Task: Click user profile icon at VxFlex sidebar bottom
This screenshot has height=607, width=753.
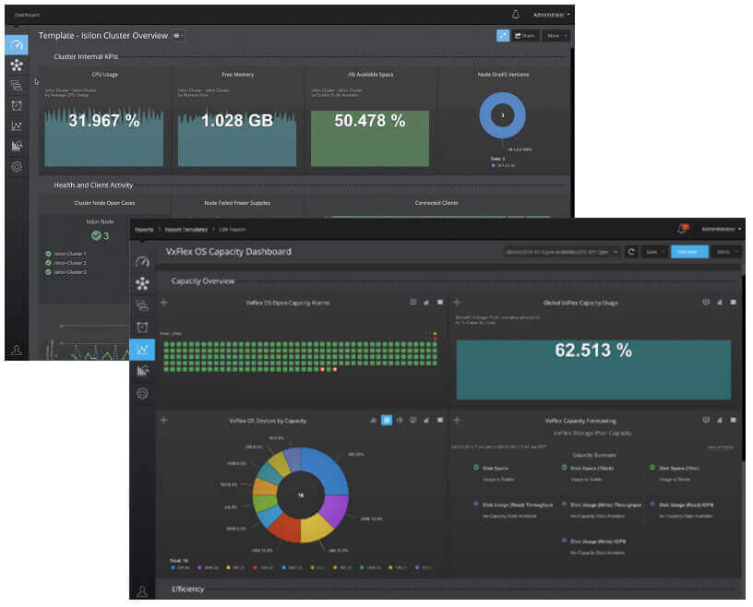Action: point(142,591)
